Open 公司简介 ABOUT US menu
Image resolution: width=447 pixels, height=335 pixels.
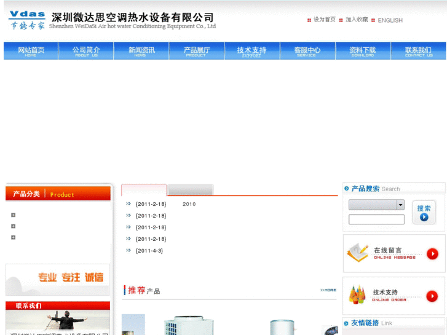86,51
